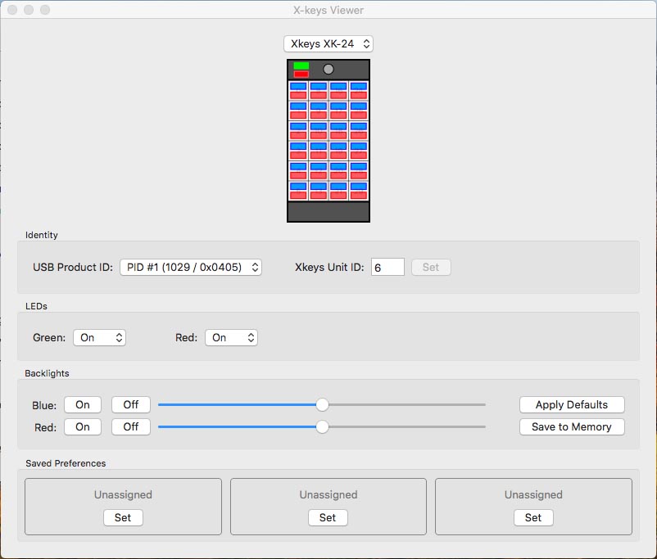
Task: Click the row 1, column 1 key
Action: coord(298,91)
